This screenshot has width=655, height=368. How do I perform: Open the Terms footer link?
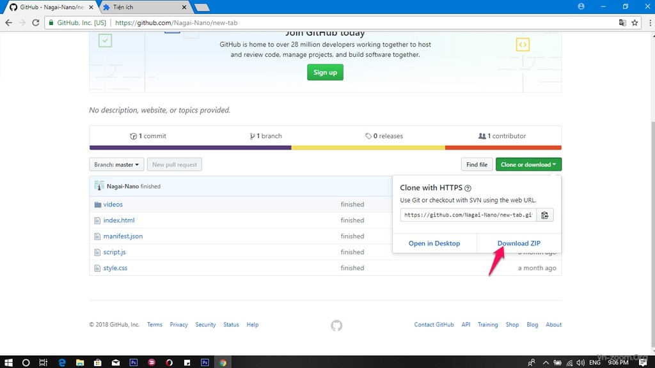pyautogui.click(x=155, y=325)
